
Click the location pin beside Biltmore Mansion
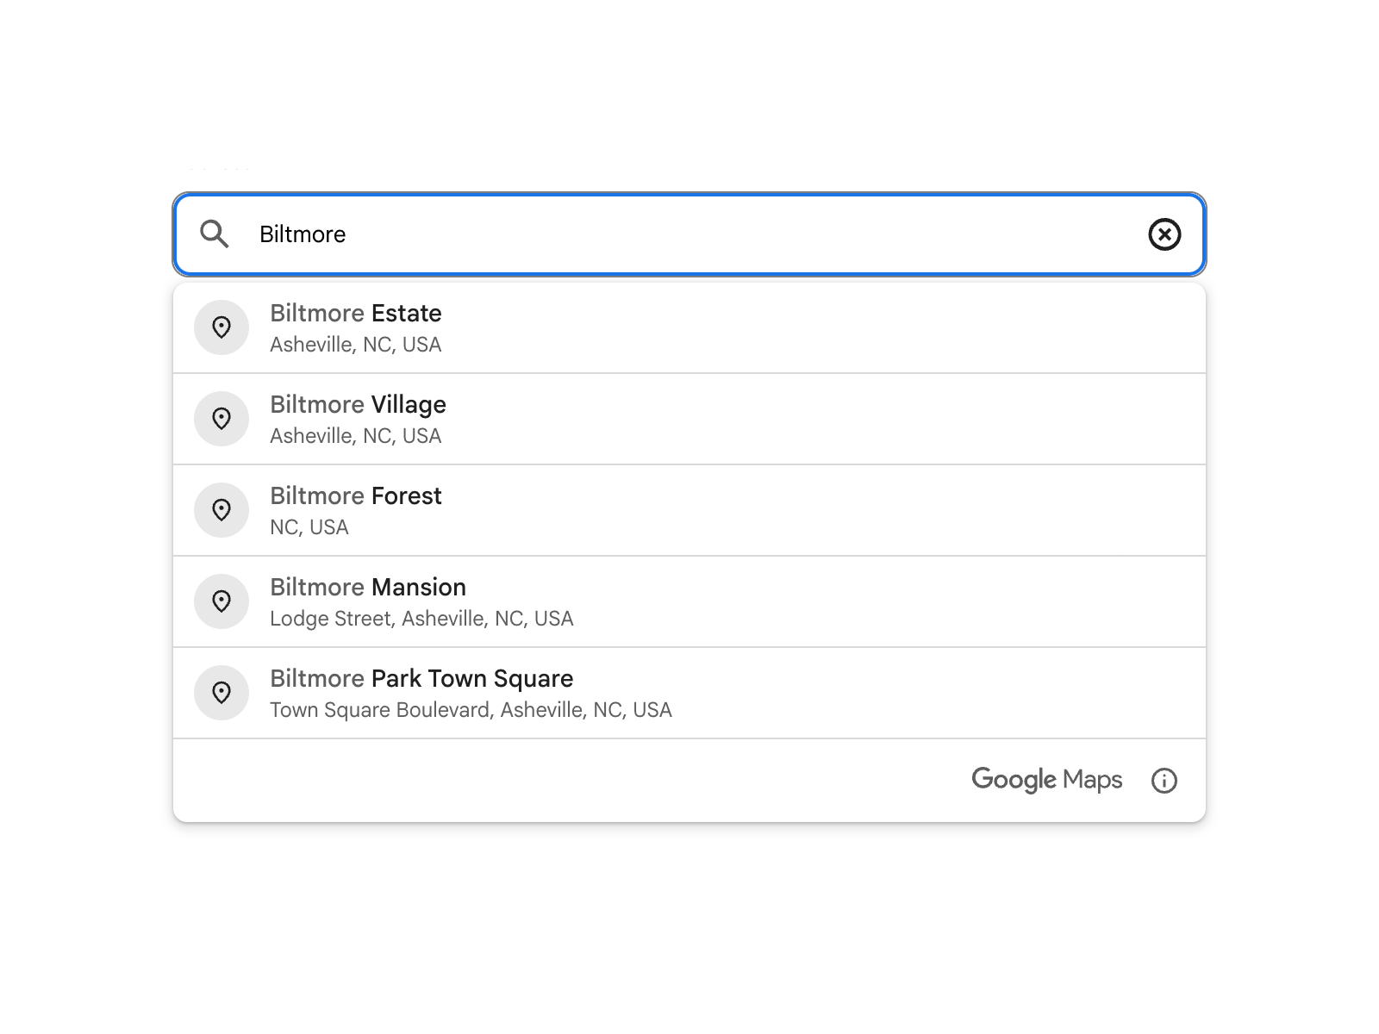point(222,601)
